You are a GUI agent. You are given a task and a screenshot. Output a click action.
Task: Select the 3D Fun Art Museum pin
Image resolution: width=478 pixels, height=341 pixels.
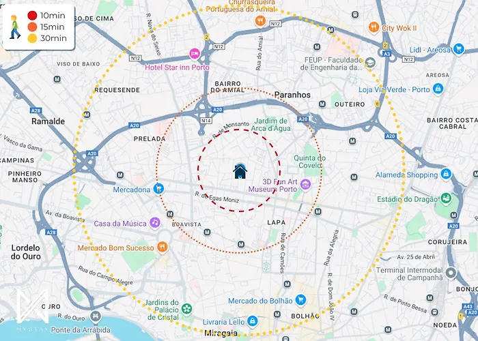click(x=305, y=184)
